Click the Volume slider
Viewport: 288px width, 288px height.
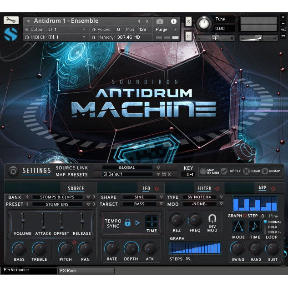(23, 221)
